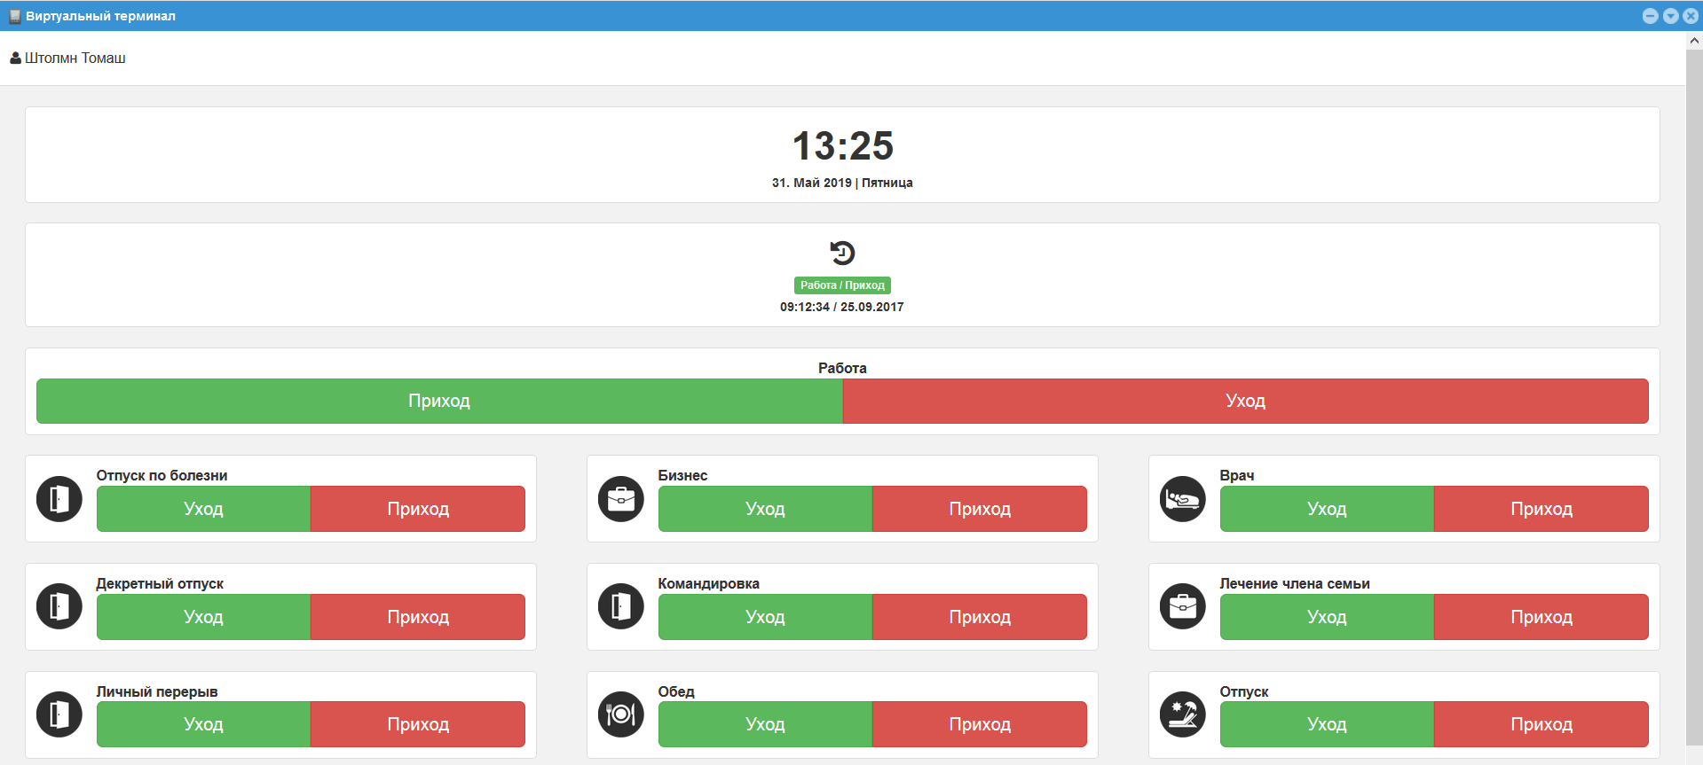The height and width of the screenshot is (765, 1703).
Task: Click the terminal icon in the title bar
Action: (14, 16)
